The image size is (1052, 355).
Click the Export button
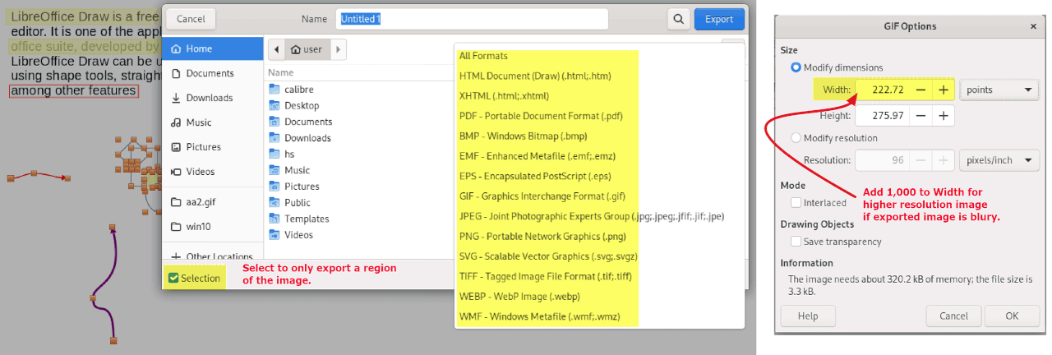pos(719,19)
